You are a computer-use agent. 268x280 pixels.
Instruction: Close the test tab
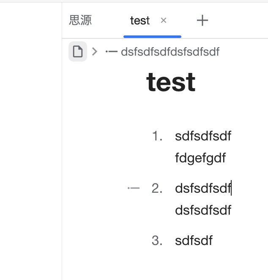point(164,20)
